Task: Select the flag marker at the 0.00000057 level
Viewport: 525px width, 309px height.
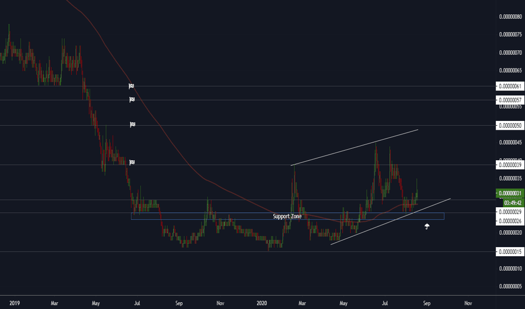Action: click(132, 99)
